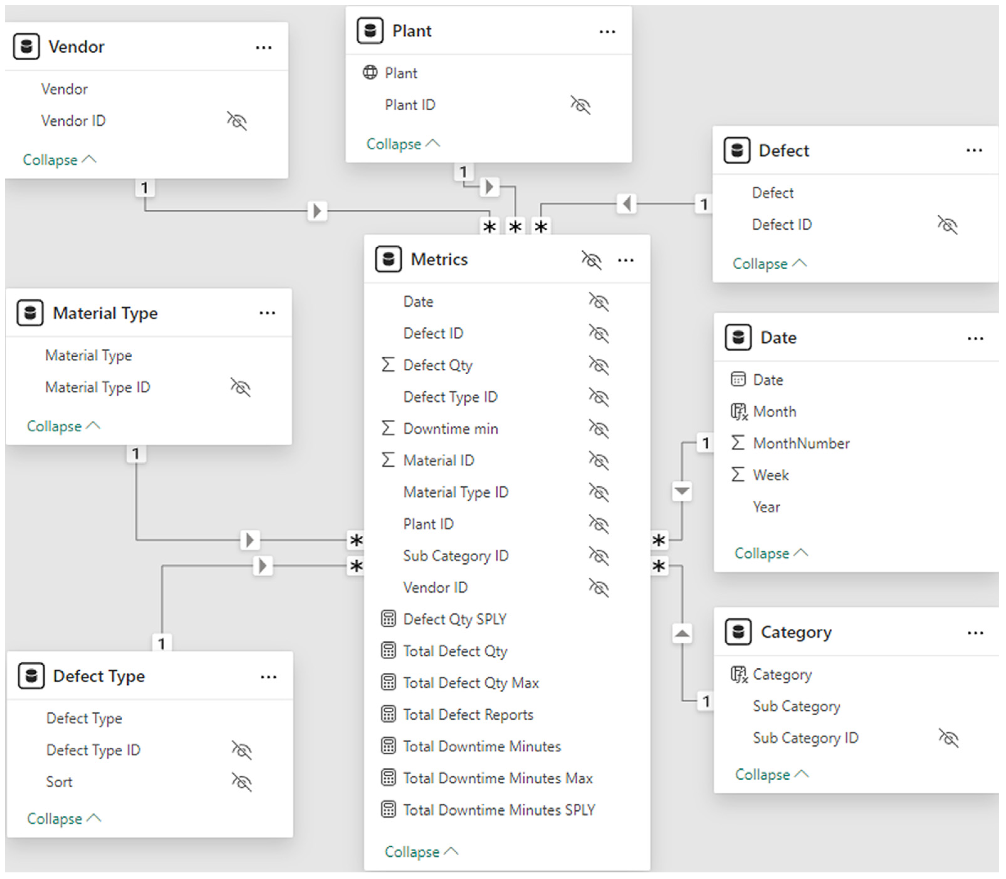This screenshot has height=879, width=1006.
Task: Click the calendar icon beside Date field
Action: 738,379
